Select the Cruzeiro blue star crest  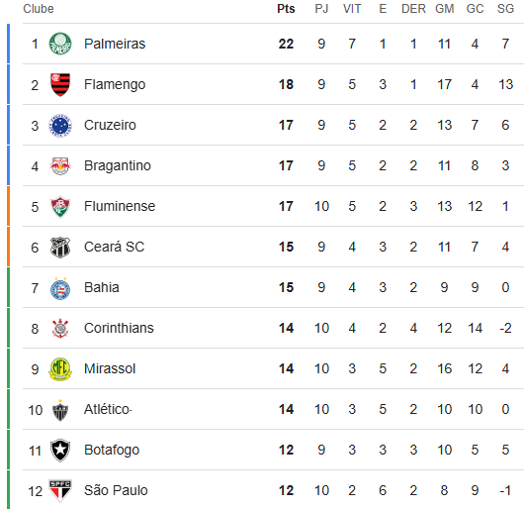(60, 125)
